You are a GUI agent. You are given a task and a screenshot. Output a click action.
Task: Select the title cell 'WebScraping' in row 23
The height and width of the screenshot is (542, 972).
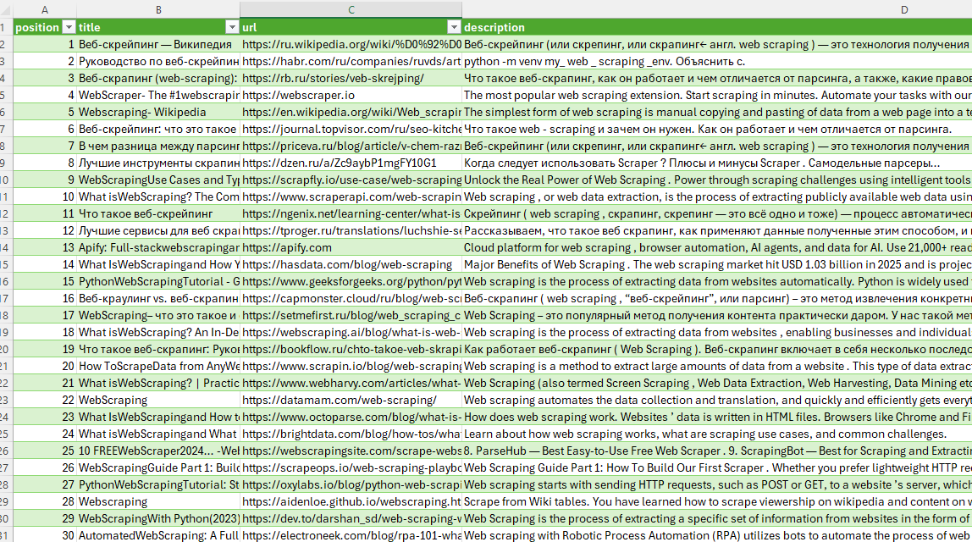click(158, 400)
